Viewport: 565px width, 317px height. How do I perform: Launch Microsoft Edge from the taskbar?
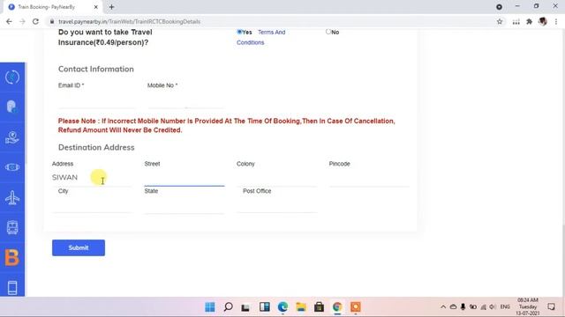coord(282,307)
